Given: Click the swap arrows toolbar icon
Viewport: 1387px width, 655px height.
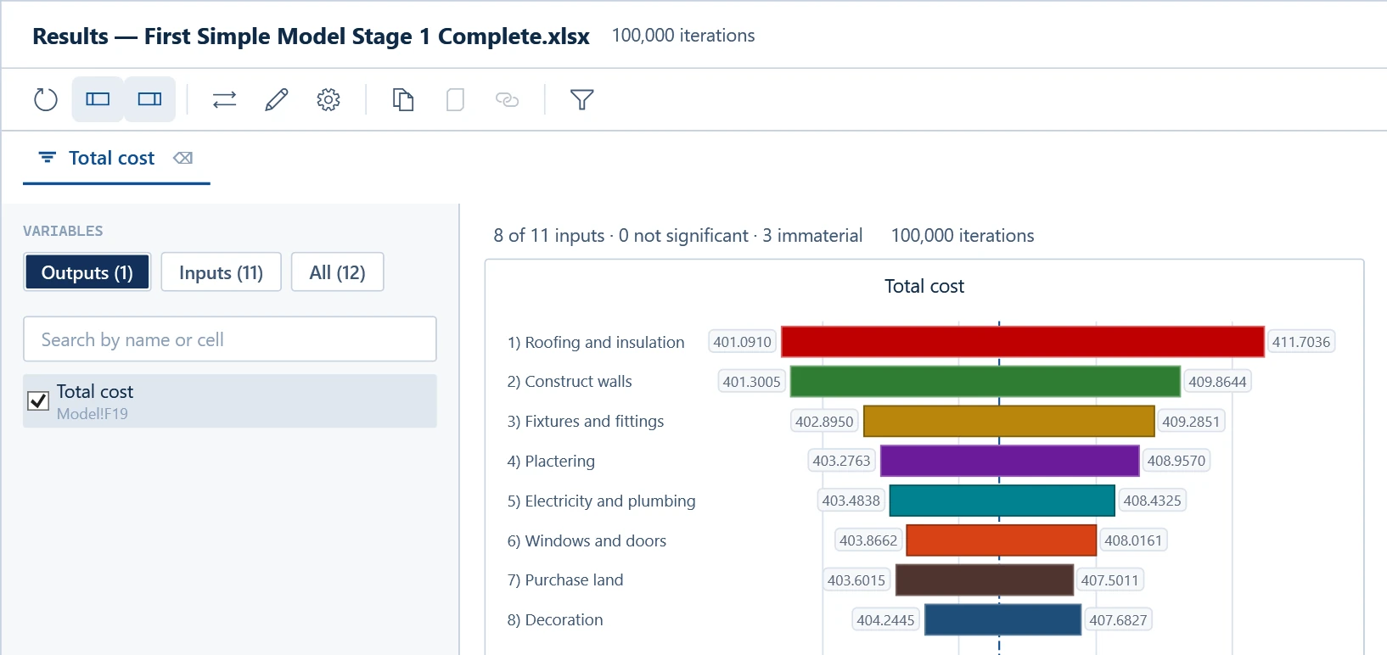Looking at the screenshot, I should point(224,99).
